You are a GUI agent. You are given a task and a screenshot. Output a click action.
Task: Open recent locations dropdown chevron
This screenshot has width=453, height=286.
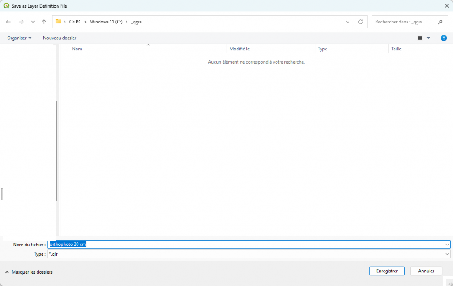33,22
